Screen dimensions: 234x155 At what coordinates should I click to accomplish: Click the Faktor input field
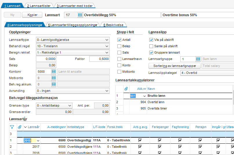[99, 59]
